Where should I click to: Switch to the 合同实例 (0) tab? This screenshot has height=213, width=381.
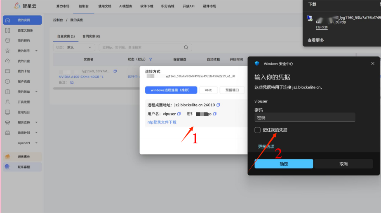(x=91, y=36)
